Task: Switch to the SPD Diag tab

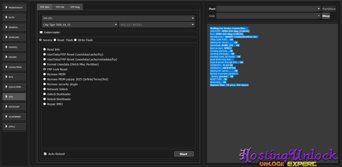Action: click(x=74, y=7)
